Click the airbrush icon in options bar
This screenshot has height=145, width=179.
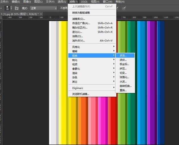point(117,8)
